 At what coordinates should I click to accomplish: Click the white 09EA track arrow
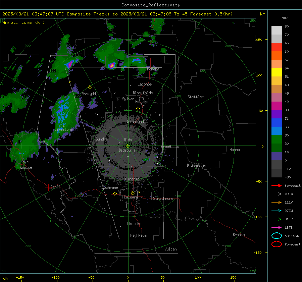tap(276, 194)
